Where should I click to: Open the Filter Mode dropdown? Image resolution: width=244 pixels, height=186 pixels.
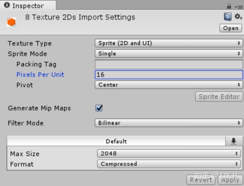point(169,123)
